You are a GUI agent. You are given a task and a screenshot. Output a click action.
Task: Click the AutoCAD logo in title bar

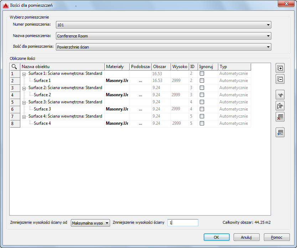pyautogui.click(x=6, y=5)
